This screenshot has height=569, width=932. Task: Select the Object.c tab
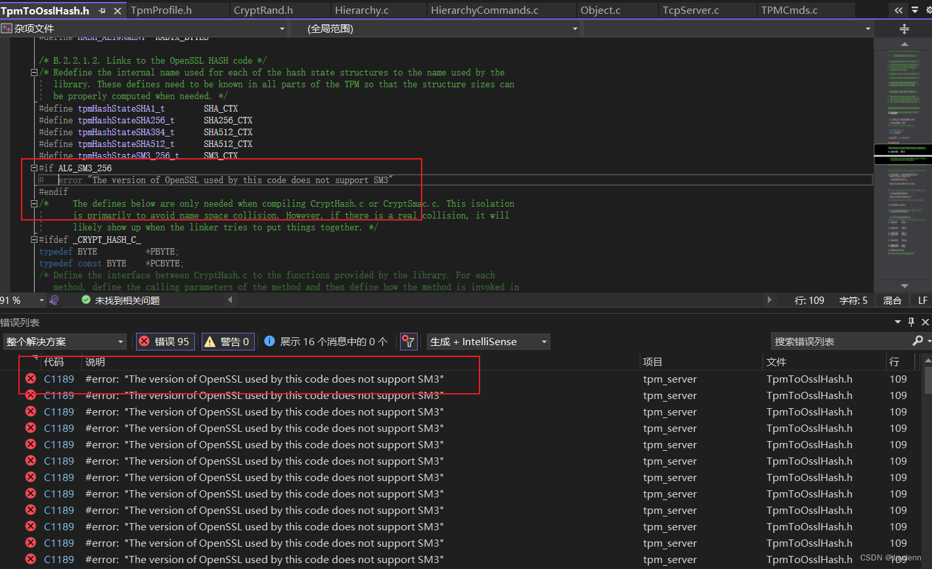(x=600, y=10)
